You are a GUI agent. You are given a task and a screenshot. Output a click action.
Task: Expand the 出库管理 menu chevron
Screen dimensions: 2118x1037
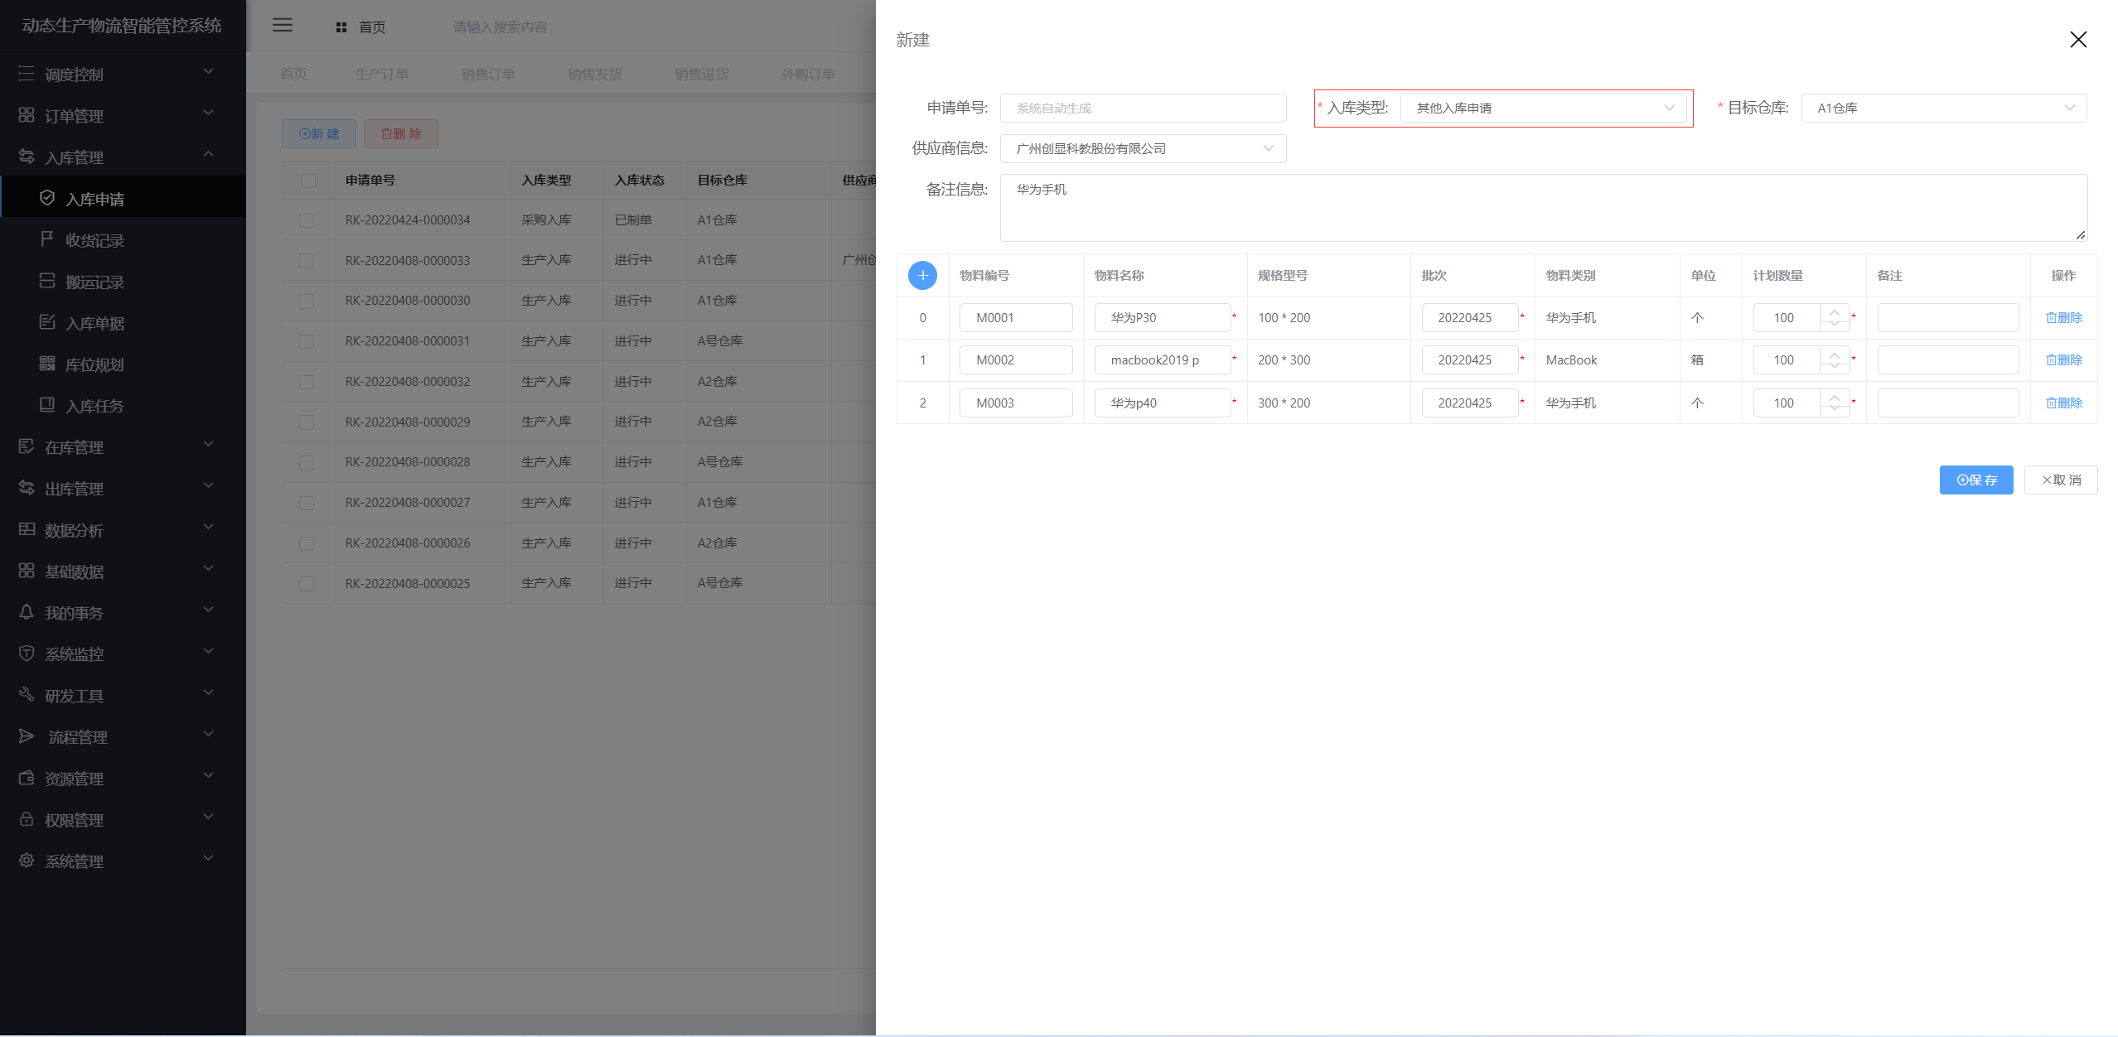[x=209, y=486]
